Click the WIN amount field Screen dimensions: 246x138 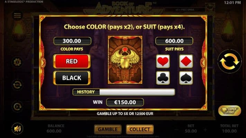125,102
